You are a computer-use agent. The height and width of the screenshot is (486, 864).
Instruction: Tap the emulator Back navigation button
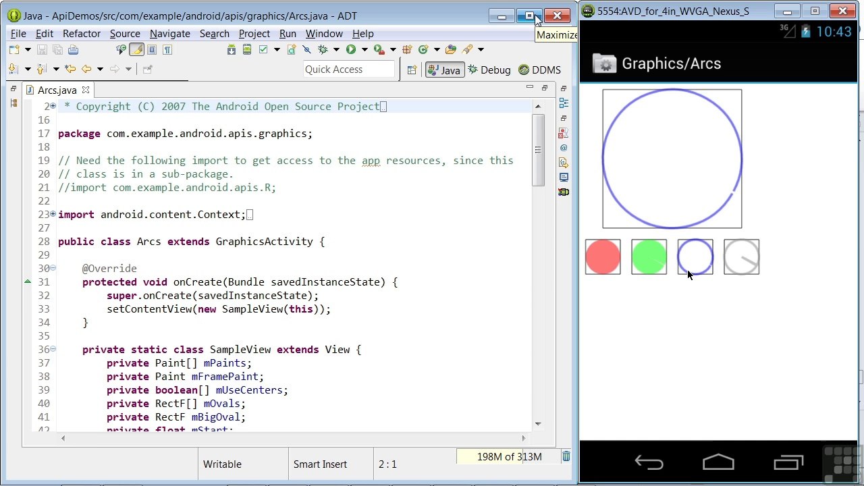(649, 462)
